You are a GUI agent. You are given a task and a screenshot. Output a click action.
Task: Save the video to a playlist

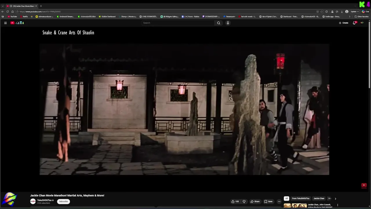268,201
